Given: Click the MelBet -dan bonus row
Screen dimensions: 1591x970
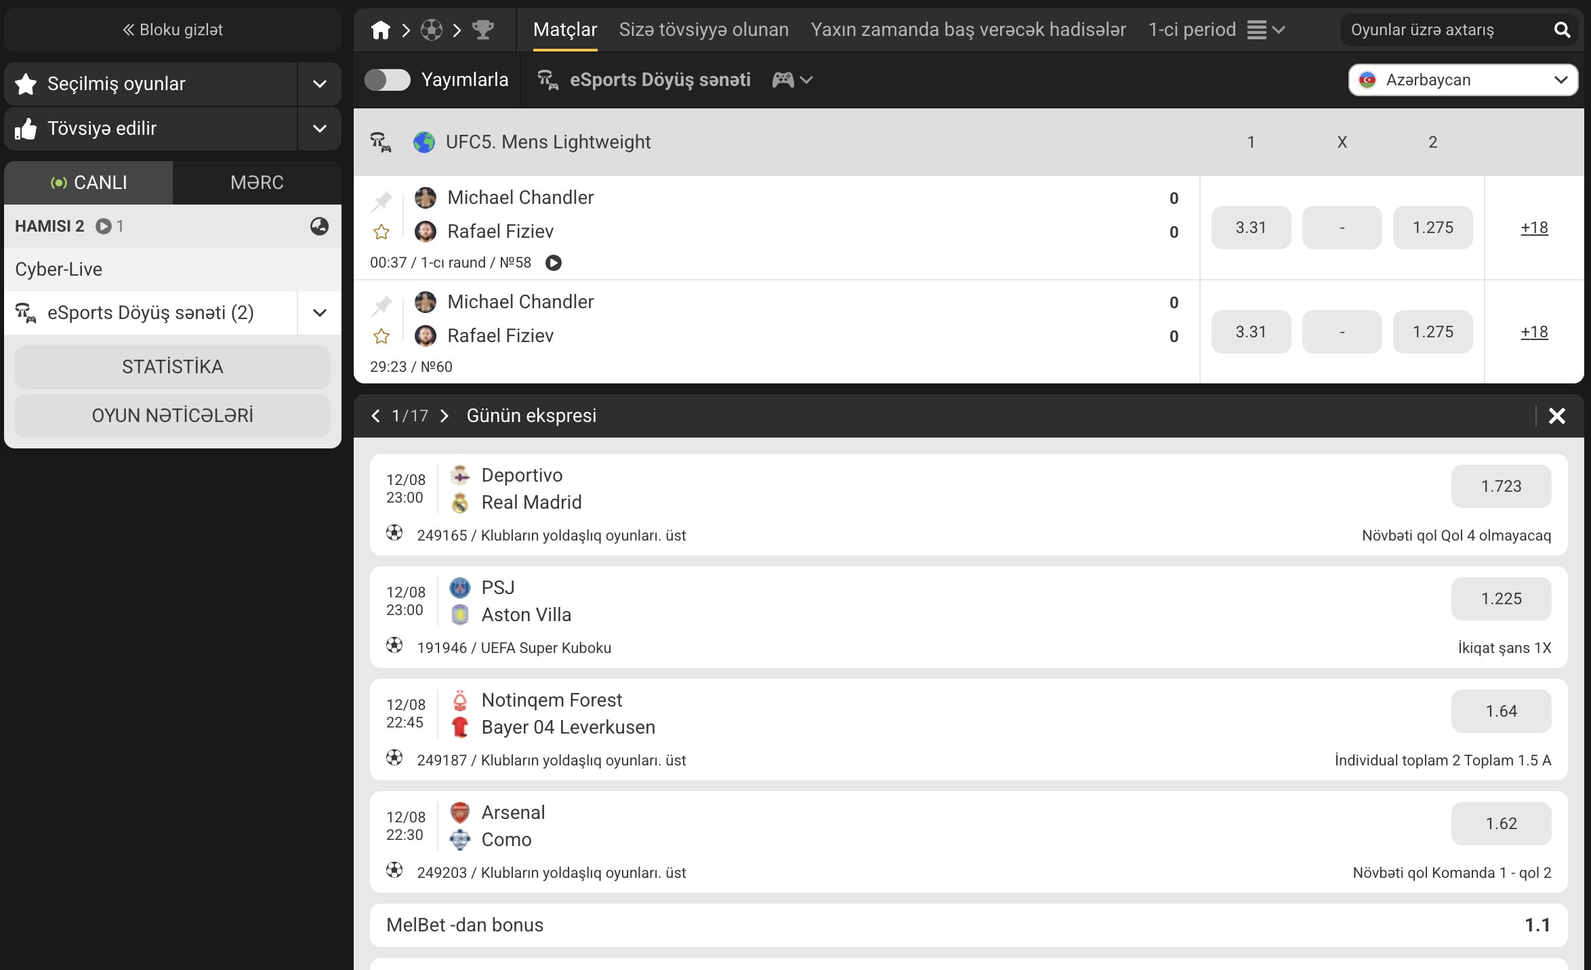Looking at the screenshot, I should (x=969, y=925).
